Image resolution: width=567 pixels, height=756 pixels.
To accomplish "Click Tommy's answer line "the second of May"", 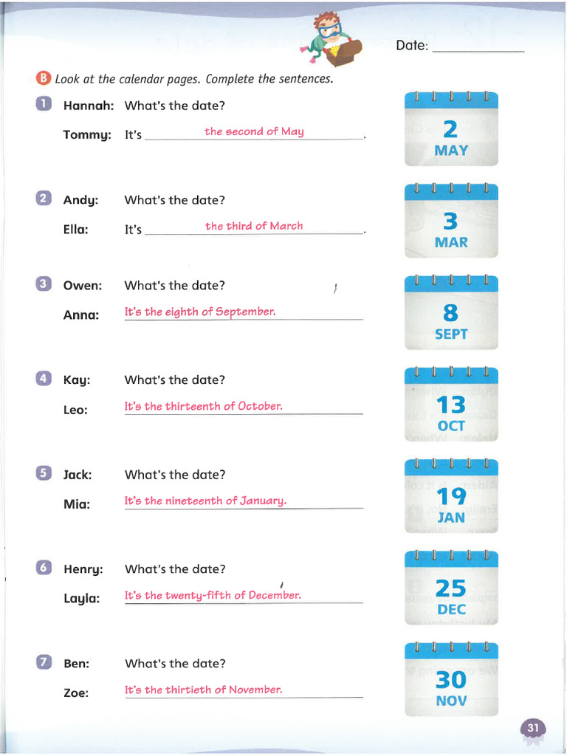I will pos(254,131).
